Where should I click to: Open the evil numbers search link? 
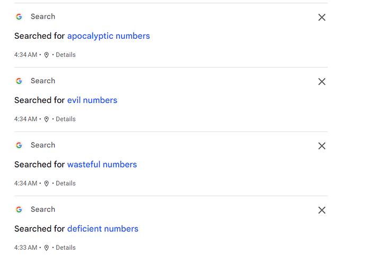click(x=92, y=100)
